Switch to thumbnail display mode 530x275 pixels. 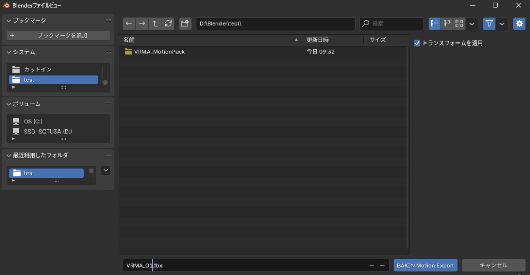459,24
